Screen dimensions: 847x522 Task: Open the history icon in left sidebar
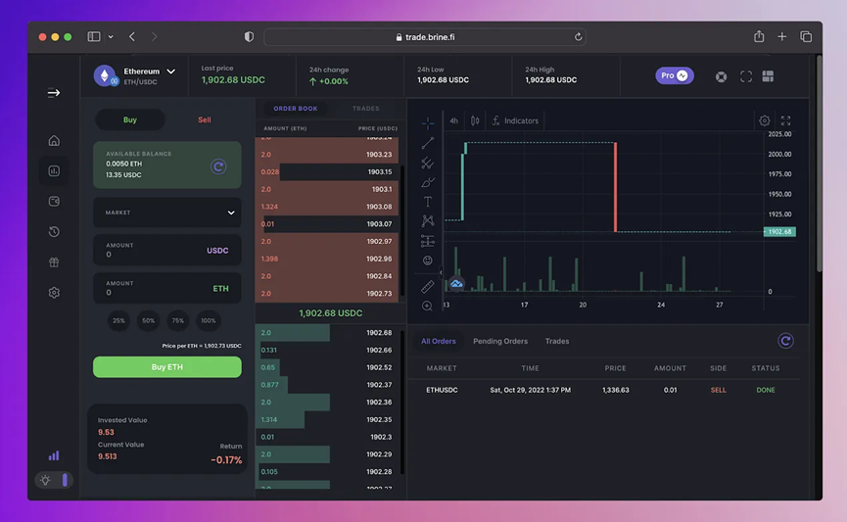coord(54,232)
